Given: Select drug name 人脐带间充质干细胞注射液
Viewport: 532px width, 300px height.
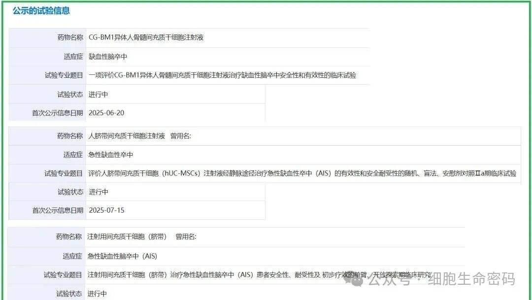Looking at the screenshot, I should (x=127, y=136).
